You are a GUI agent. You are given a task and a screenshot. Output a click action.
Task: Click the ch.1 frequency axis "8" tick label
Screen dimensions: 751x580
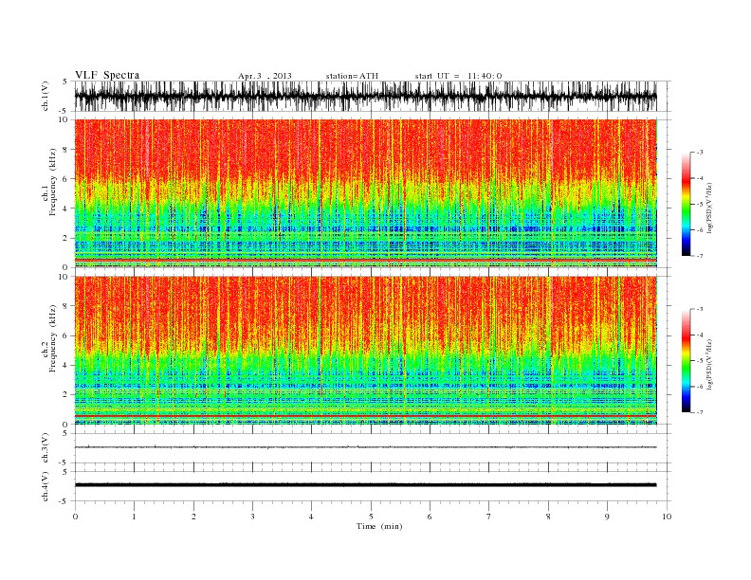click(x=65, y=150)
